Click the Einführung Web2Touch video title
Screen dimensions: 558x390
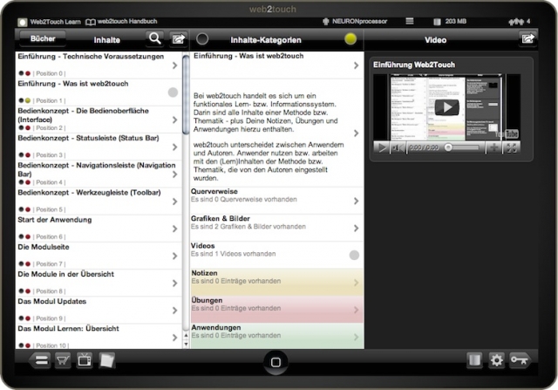click(x=414, y=65)
